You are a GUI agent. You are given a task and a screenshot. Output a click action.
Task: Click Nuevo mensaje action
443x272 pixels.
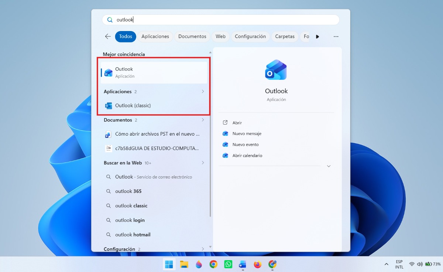[247, 134]
